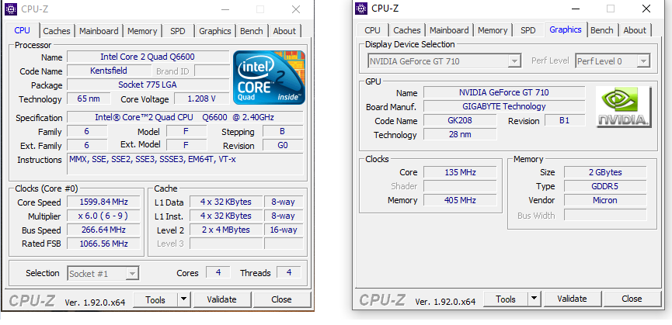Viewport: 672px width, 325px height.
Task: Select the Graphics tab in right window
Action: point(566,29)
